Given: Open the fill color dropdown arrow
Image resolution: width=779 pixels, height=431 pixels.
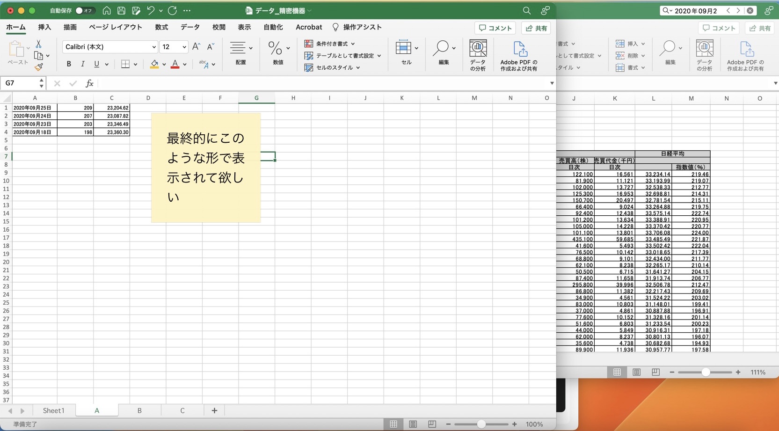Looking at the screenshot, I should coord(164,65).
